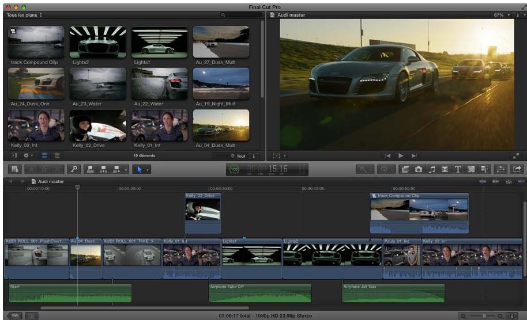Image resolution: width=527 pixels, height=320 pixels.
Task: Toggle solo (S) in the timeline header
Action: [509, 181]
